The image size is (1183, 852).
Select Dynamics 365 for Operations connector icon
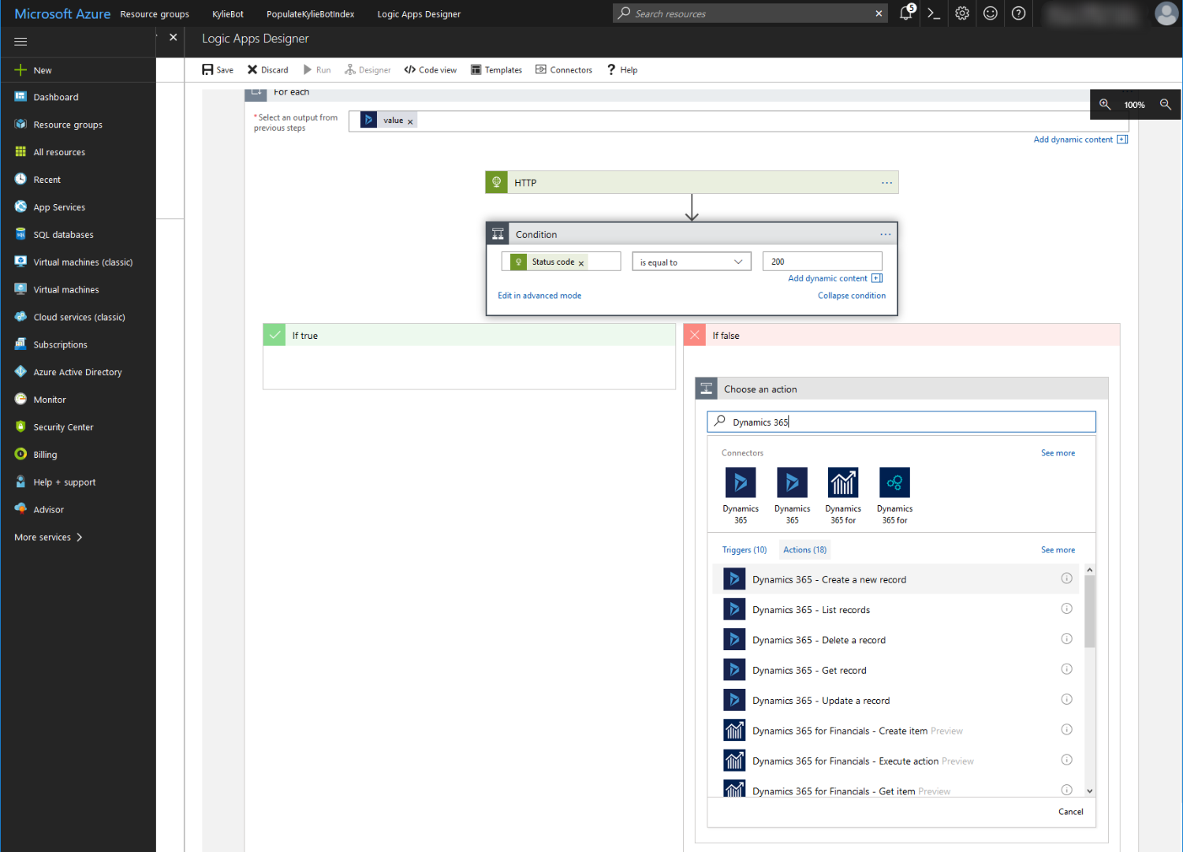click(x=894, y=482)
